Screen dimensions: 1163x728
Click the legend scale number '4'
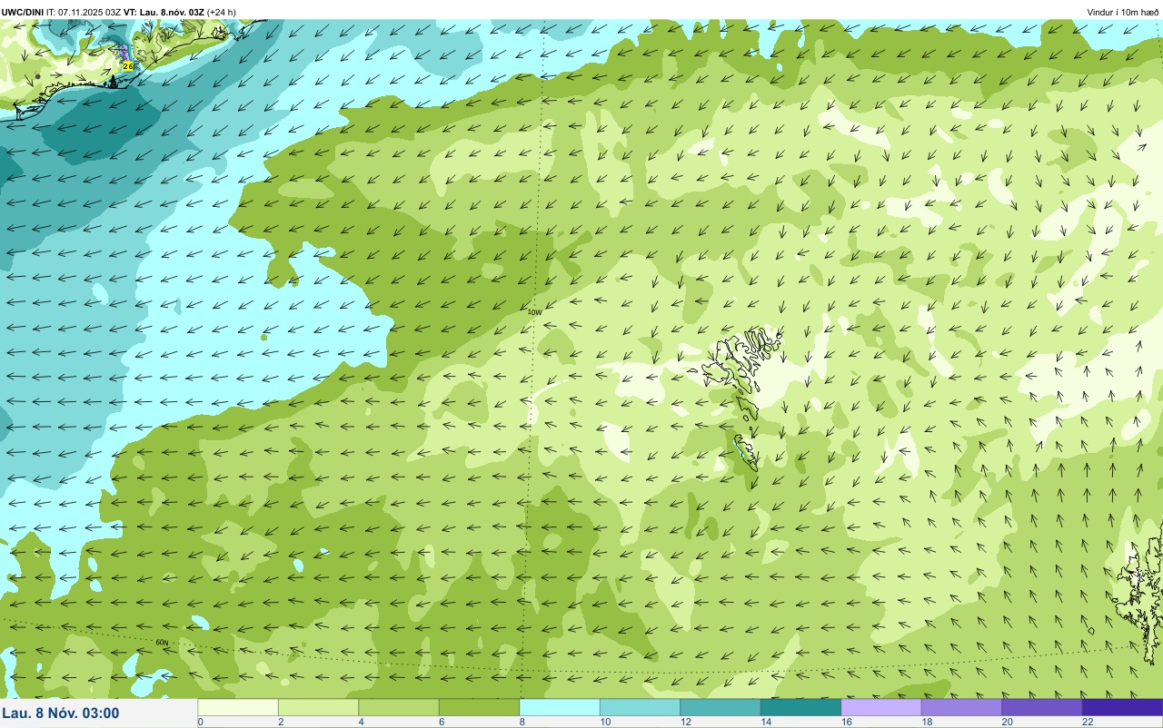pos(361,722)
